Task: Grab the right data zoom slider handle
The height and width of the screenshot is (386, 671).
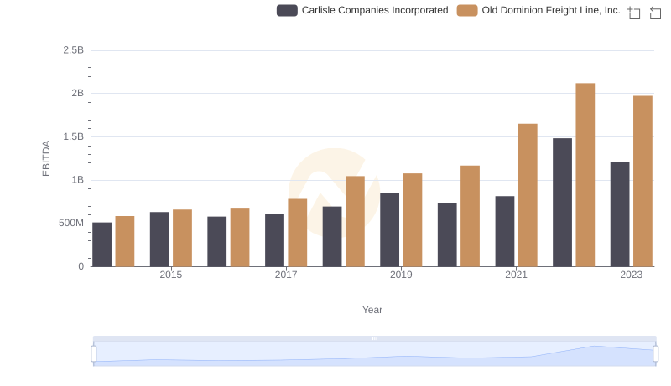Action: point(655,354)
